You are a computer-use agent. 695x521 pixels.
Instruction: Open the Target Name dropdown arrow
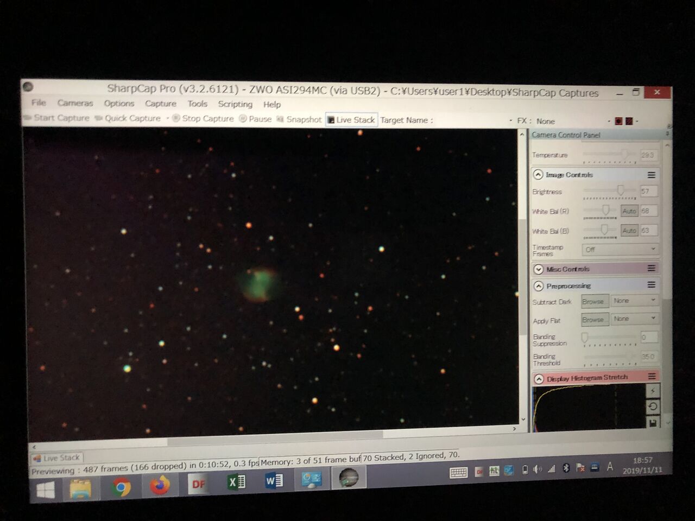click(510, 121)
